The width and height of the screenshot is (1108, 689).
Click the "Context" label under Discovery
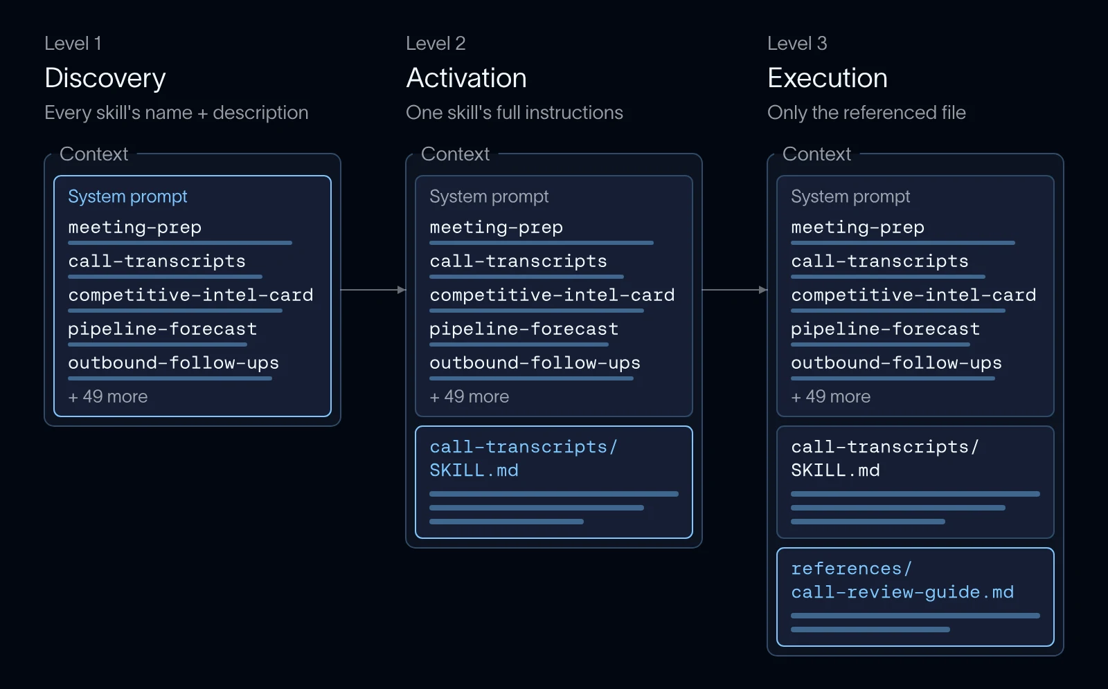[93, 154]
